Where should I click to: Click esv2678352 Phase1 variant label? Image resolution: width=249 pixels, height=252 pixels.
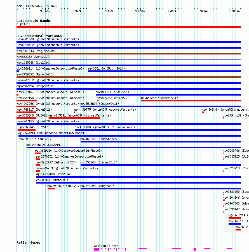(69, 156)
